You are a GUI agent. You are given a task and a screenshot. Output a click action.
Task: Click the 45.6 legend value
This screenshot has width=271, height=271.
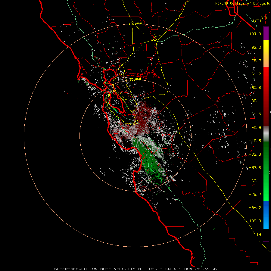click(x=256, y=87)
